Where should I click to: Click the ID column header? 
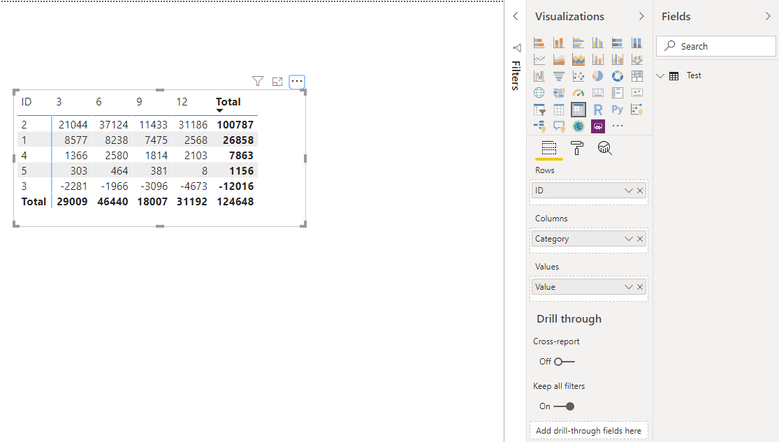27,102
